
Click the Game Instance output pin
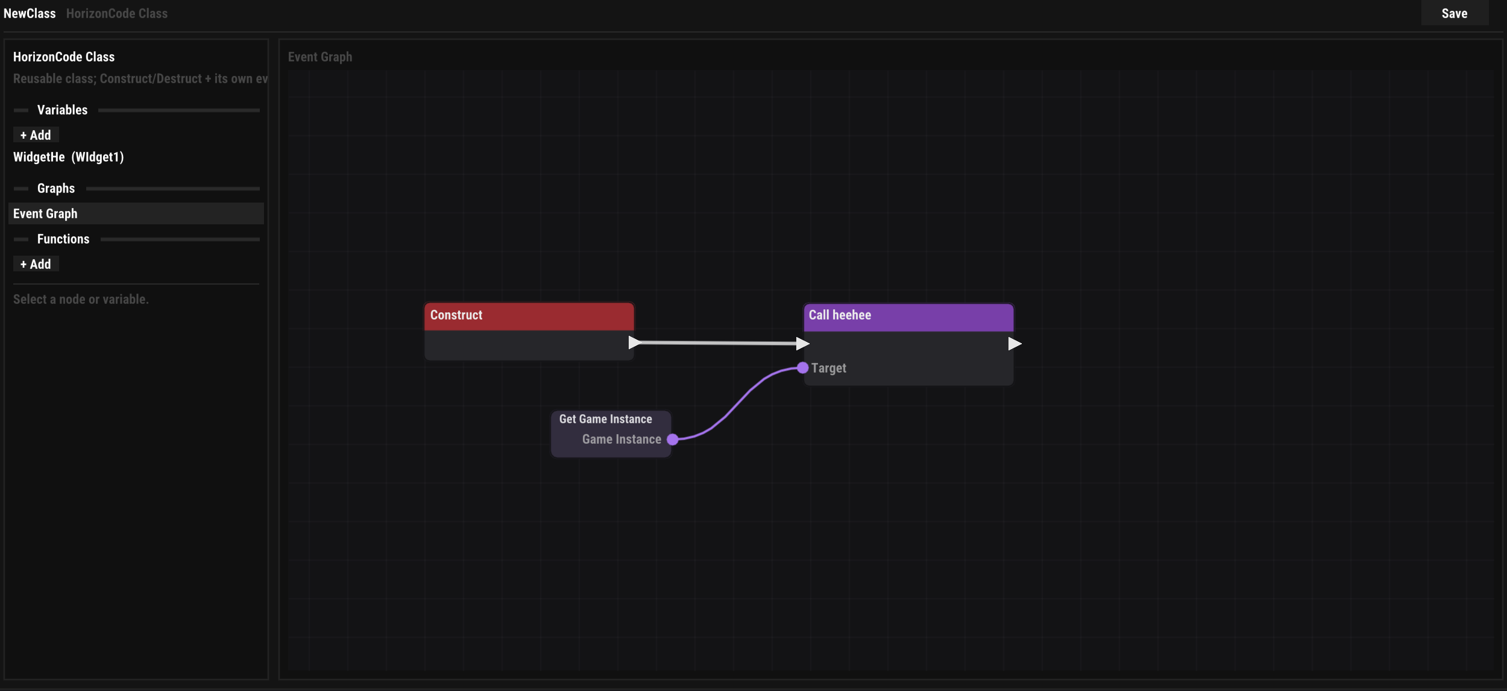673,440
